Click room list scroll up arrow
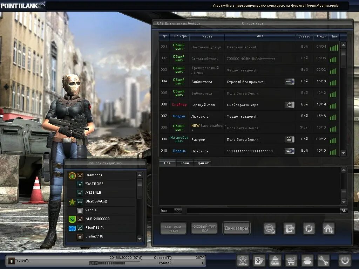The image size is (359, 269). 343,45
